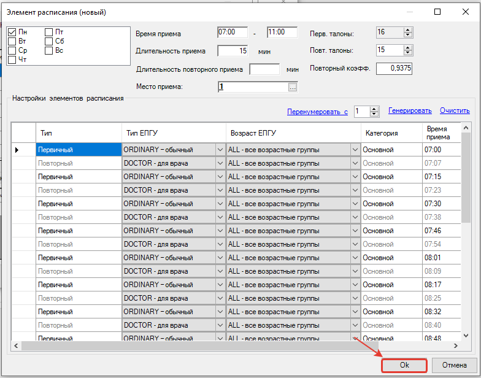Click the end time field 11:00
Screen dimensions: 481x378
282,32
